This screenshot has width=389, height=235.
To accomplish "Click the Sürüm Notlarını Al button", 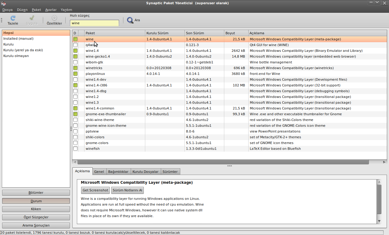I will [x=127, y=190].
